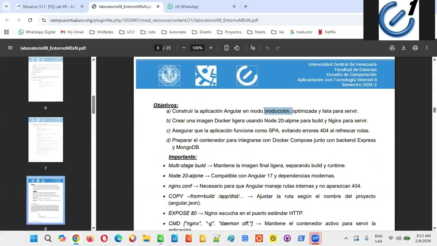Close the WhatsApp tab
Screen dimensions: 437x246
coord(234,6)
